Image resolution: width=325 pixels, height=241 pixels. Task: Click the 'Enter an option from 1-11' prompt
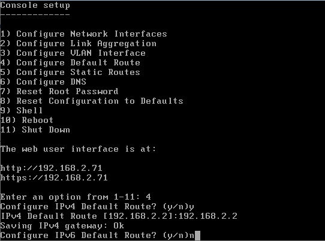(x=67, y=197)
